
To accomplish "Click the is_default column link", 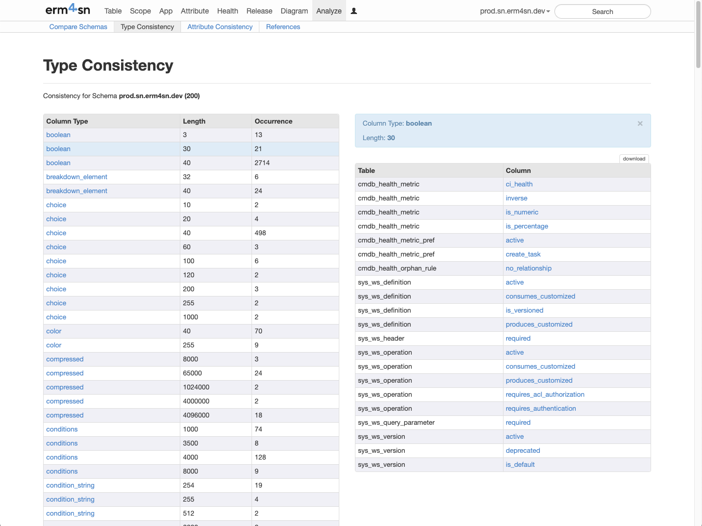I will (520, 465).
